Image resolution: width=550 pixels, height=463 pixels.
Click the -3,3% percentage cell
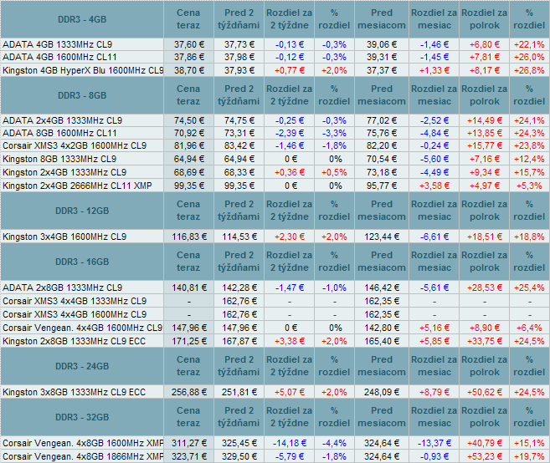334,133
